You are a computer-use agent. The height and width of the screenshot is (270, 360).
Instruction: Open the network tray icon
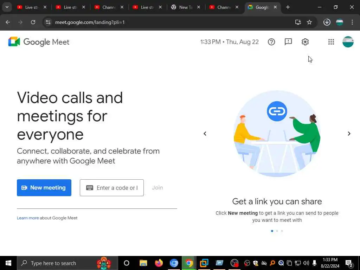[x=297, y=263]
